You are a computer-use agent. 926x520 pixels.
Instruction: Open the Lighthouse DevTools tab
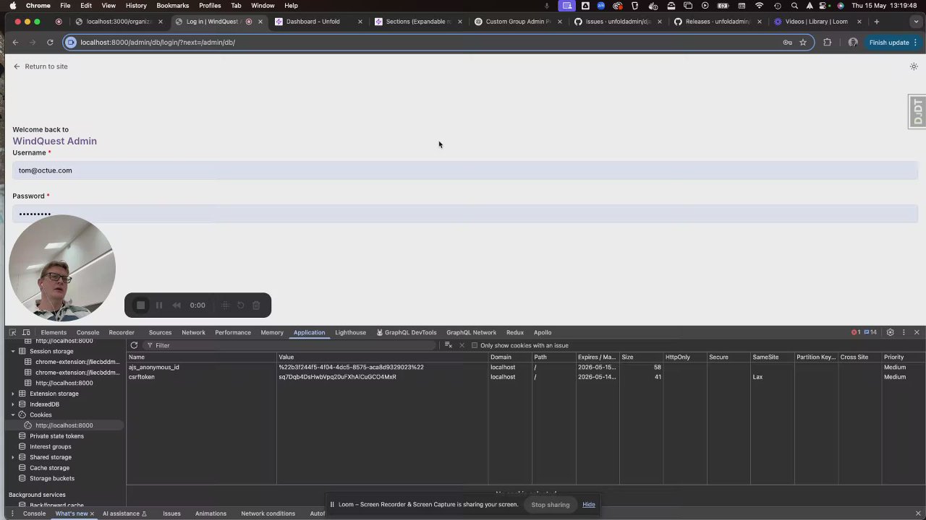pyautogui.click(x=350, y=332)
